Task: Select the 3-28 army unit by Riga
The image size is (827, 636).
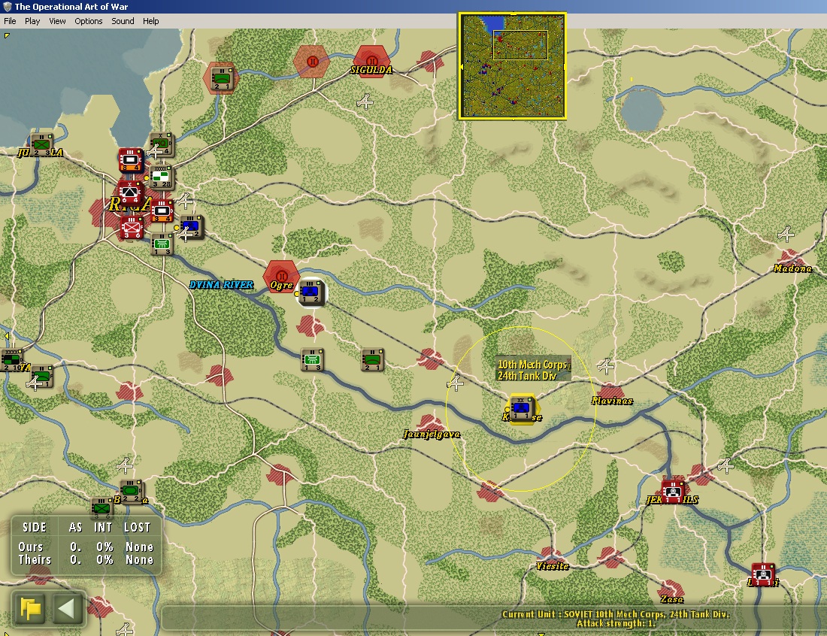Action: click(x=162, y=177)
